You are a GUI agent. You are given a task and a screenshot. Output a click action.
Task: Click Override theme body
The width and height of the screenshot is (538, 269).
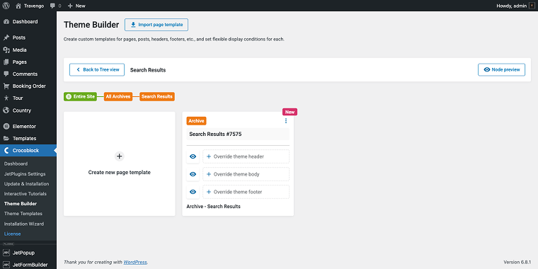pos(246,174)
